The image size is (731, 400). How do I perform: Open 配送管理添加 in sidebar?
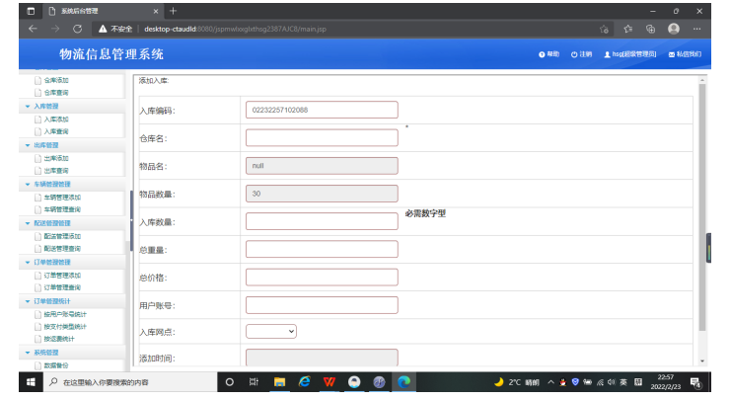point(62,236)
